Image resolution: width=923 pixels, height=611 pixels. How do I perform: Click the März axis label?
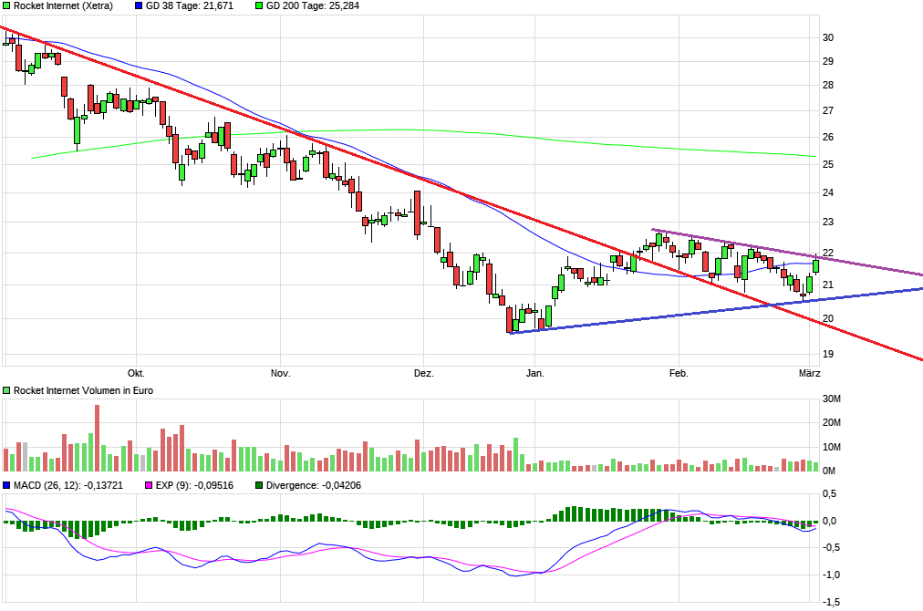[808, 372]
